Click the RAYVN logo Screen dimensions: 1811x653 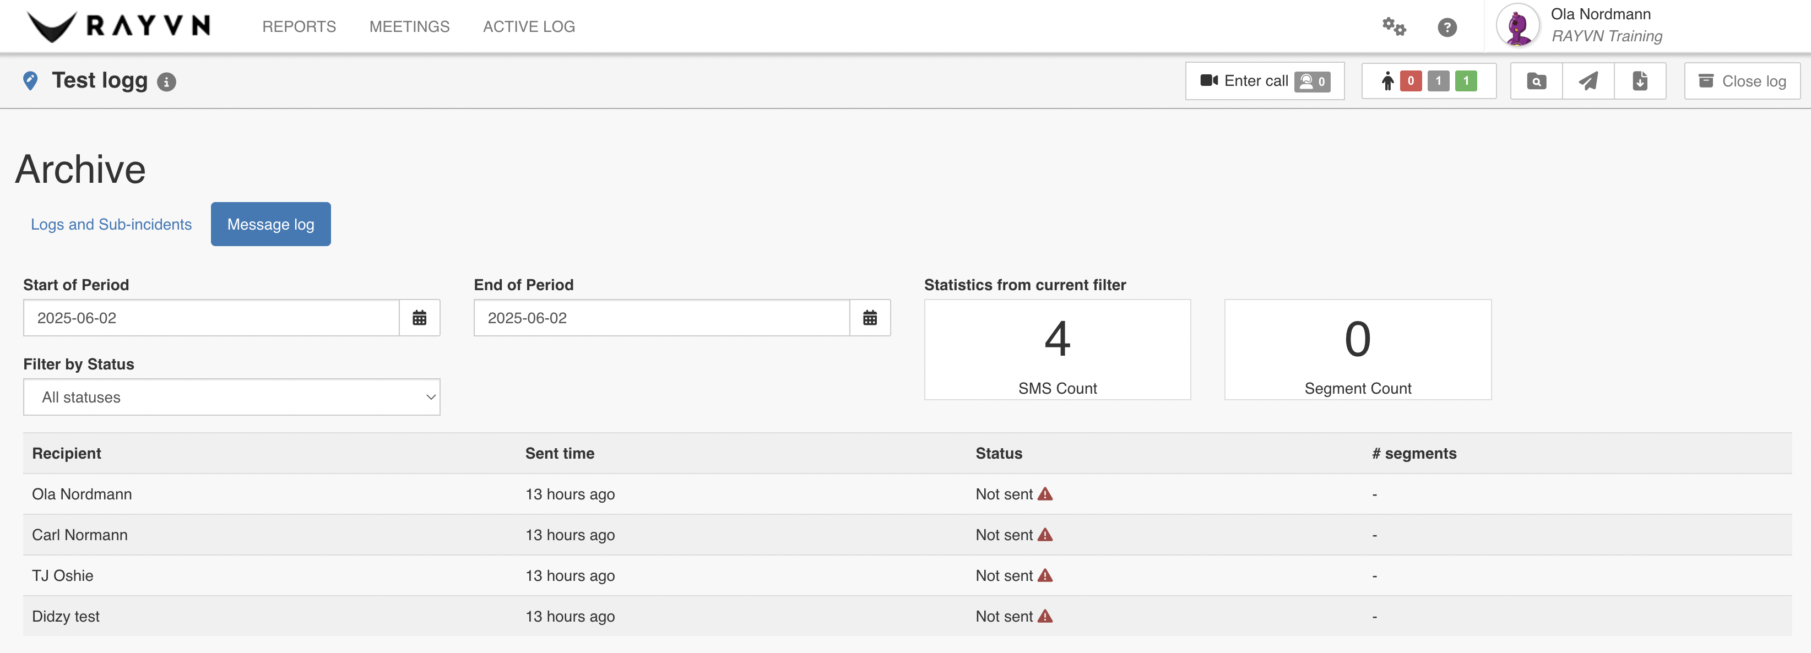click(x=119, y=27)
